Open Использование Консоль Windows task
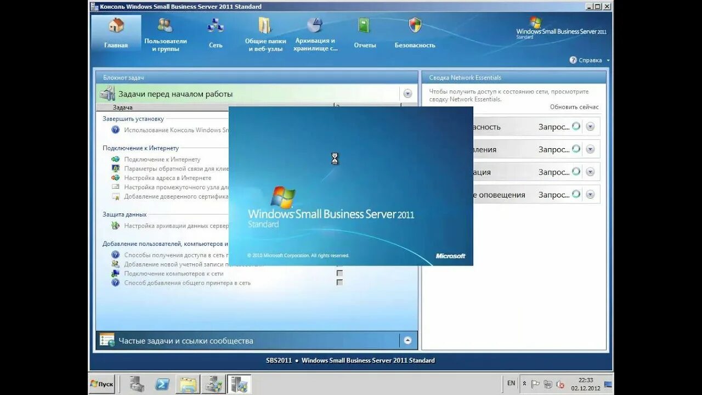This screenshot has height=395, width=702. (x=176, y=130)
